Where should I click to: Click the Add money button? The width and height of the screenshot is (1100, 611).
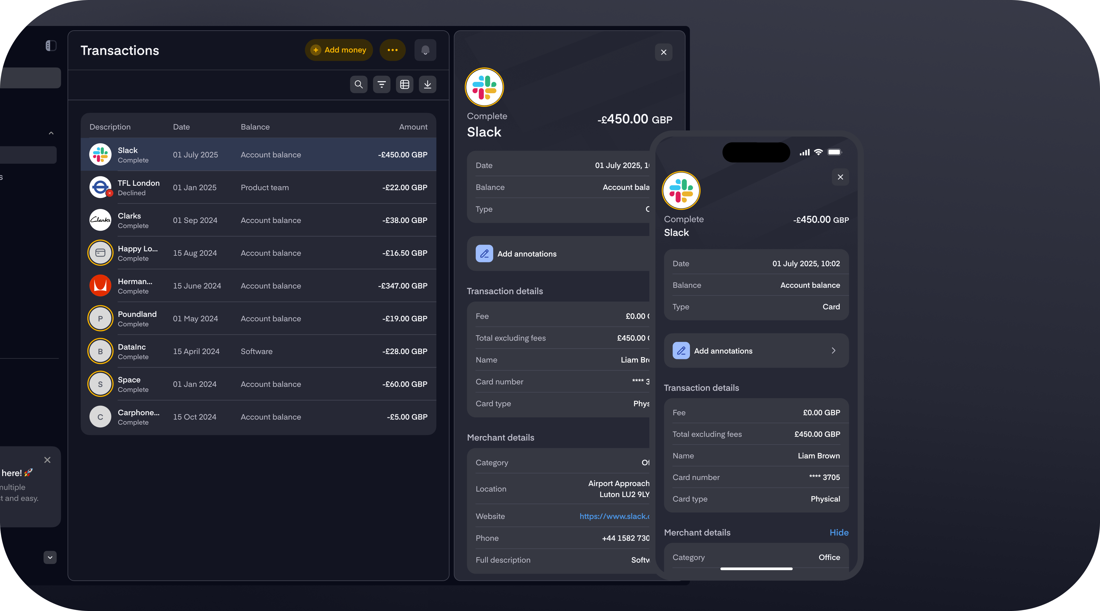point(339,50)
